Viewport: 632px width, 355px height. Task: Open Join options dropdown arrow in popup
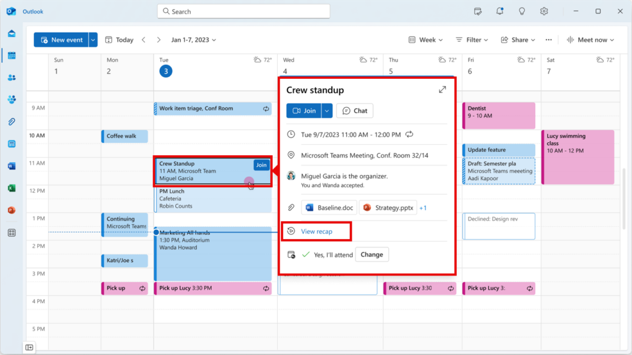327,111
